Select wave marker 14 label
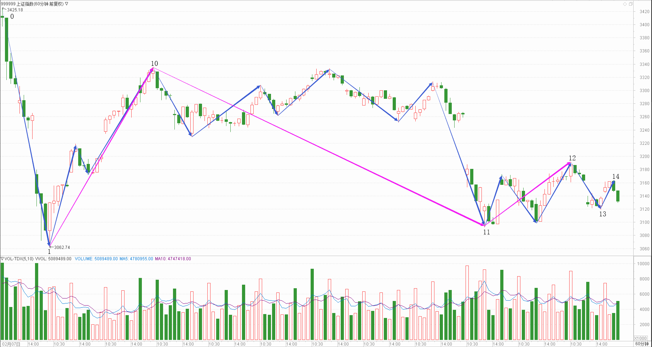652x347 pixels. [x=616, y=176]
